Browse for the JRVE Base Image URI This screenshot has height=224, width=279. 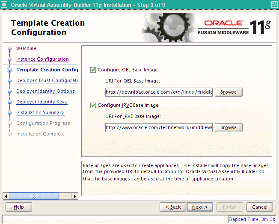229,128
